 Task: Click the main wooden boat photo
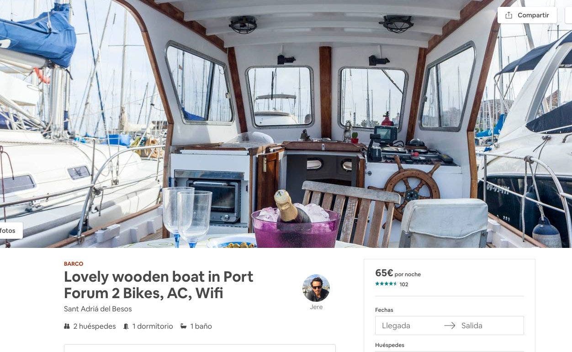point(286,124)
